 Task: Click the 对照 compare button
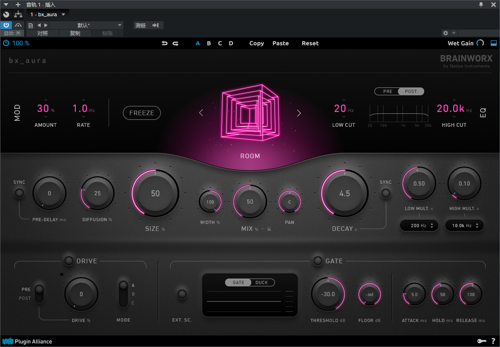point(43,33)
